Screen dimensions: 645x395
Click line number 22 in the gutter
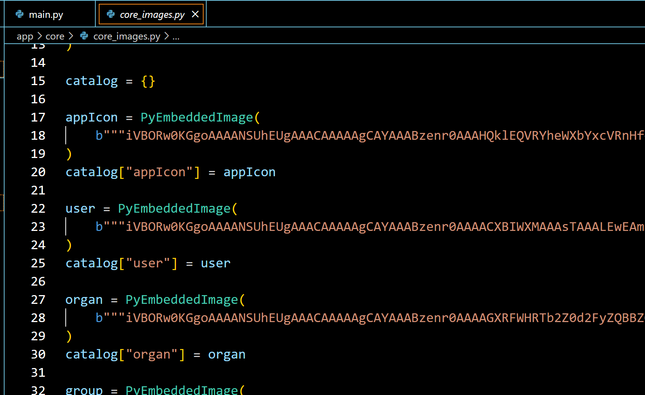[38, 209]
